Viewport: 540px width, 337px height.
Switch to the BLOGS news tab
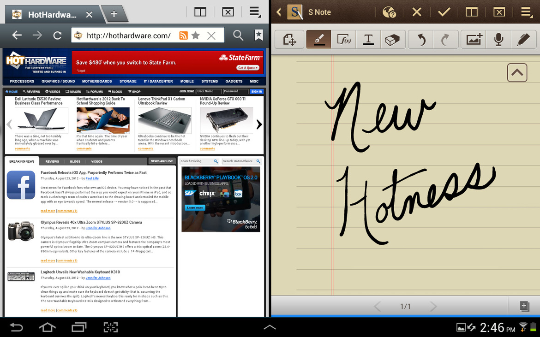(75, 161)
